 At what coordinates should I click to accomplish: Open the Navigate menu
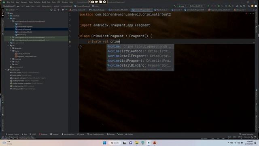(24, 2)
